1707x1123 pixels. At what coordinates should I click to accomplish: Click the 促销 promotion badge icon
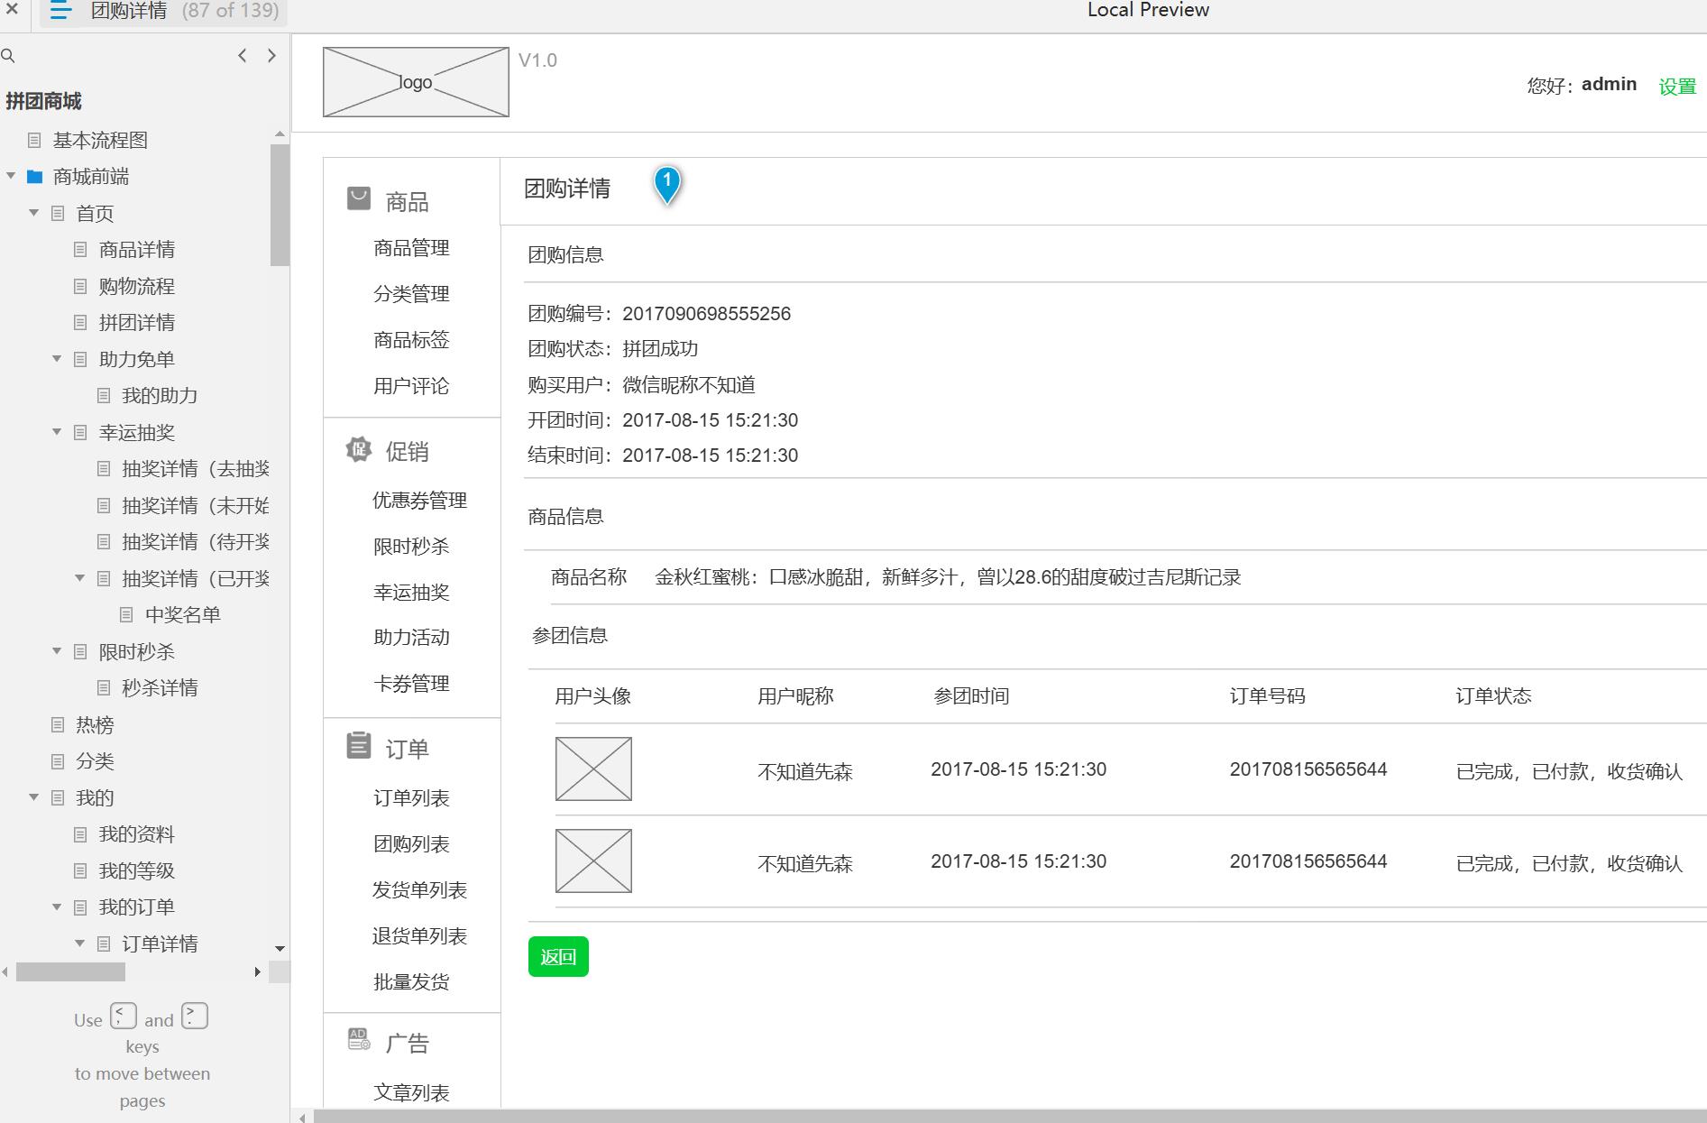[359, 449]
